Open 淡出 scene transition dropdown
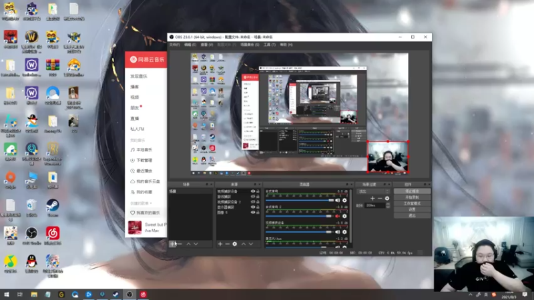Viewport: 534px width, 300px height. (x=373, y=191)
